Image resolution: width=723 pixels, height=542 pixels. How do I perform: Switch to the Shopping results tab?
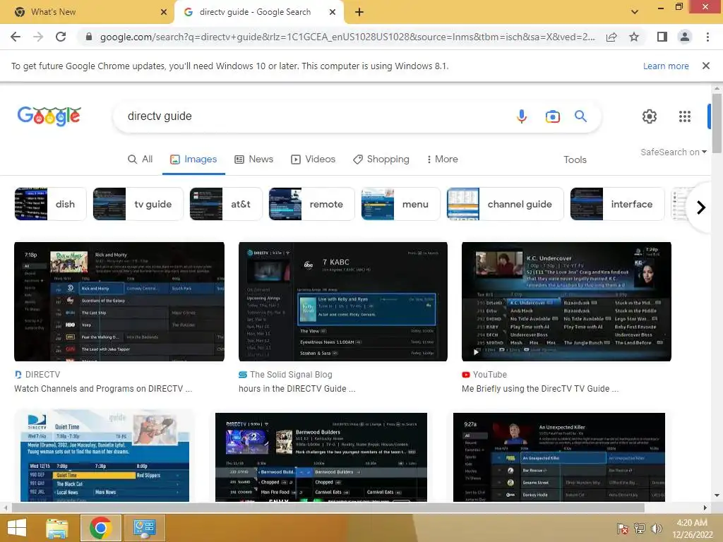pos(381,159)
